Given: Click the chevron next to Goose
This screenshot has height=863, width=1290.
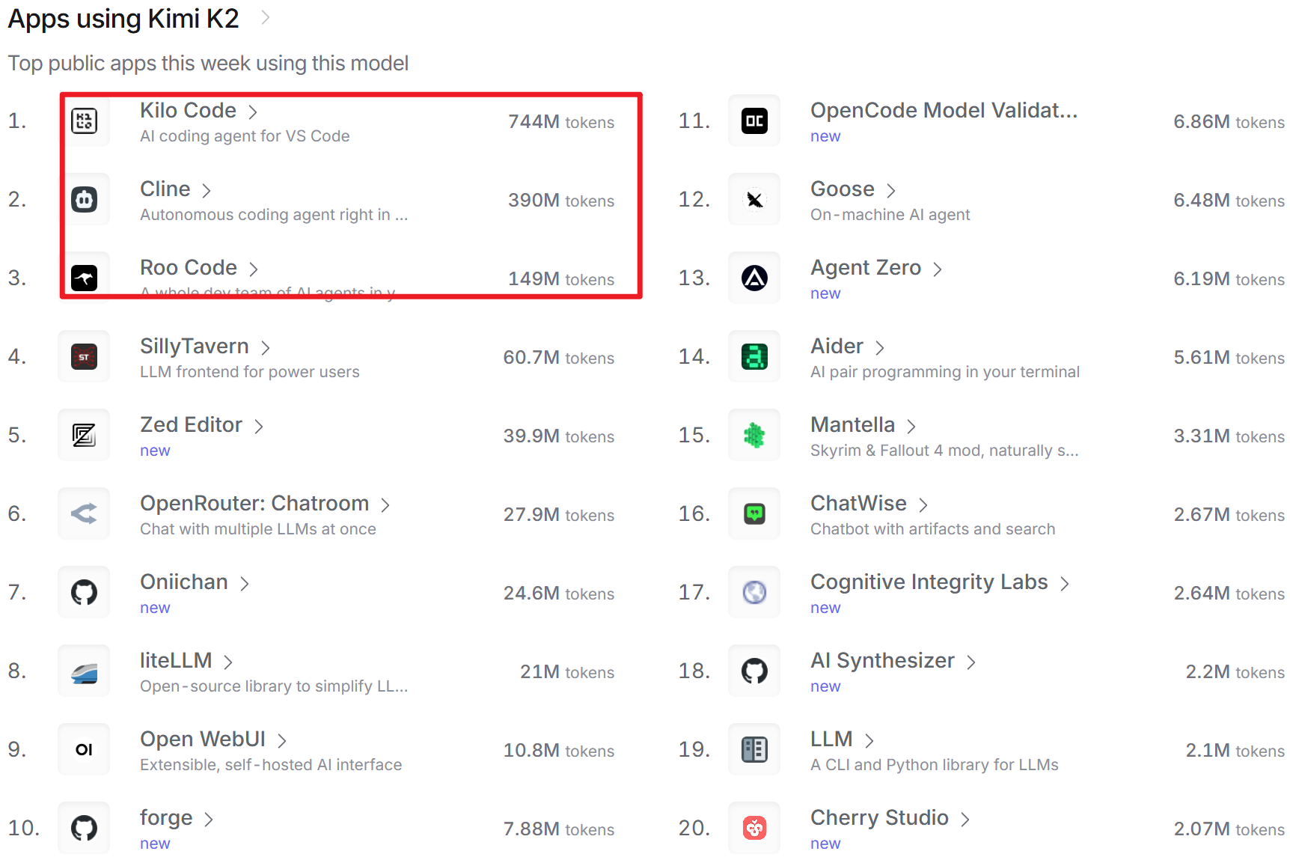Looking at the screenshot, I should click(x=890, y=190).
